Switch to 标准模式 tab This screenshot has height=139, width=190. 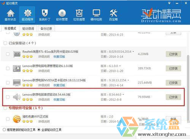click(x=10, y=28)
